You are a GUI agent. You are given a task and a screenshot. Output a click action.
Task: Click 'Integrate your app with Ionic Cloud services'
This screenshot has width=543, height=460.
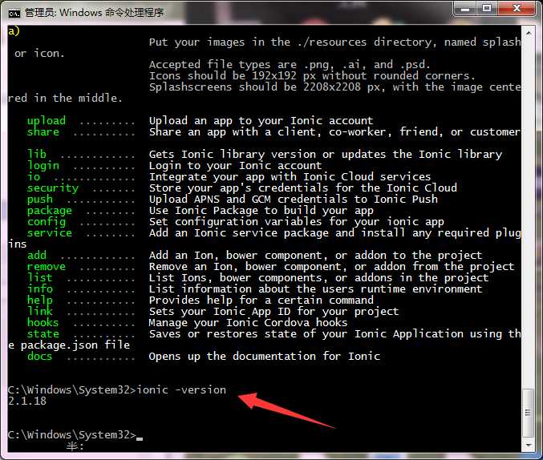coord(290,176)
